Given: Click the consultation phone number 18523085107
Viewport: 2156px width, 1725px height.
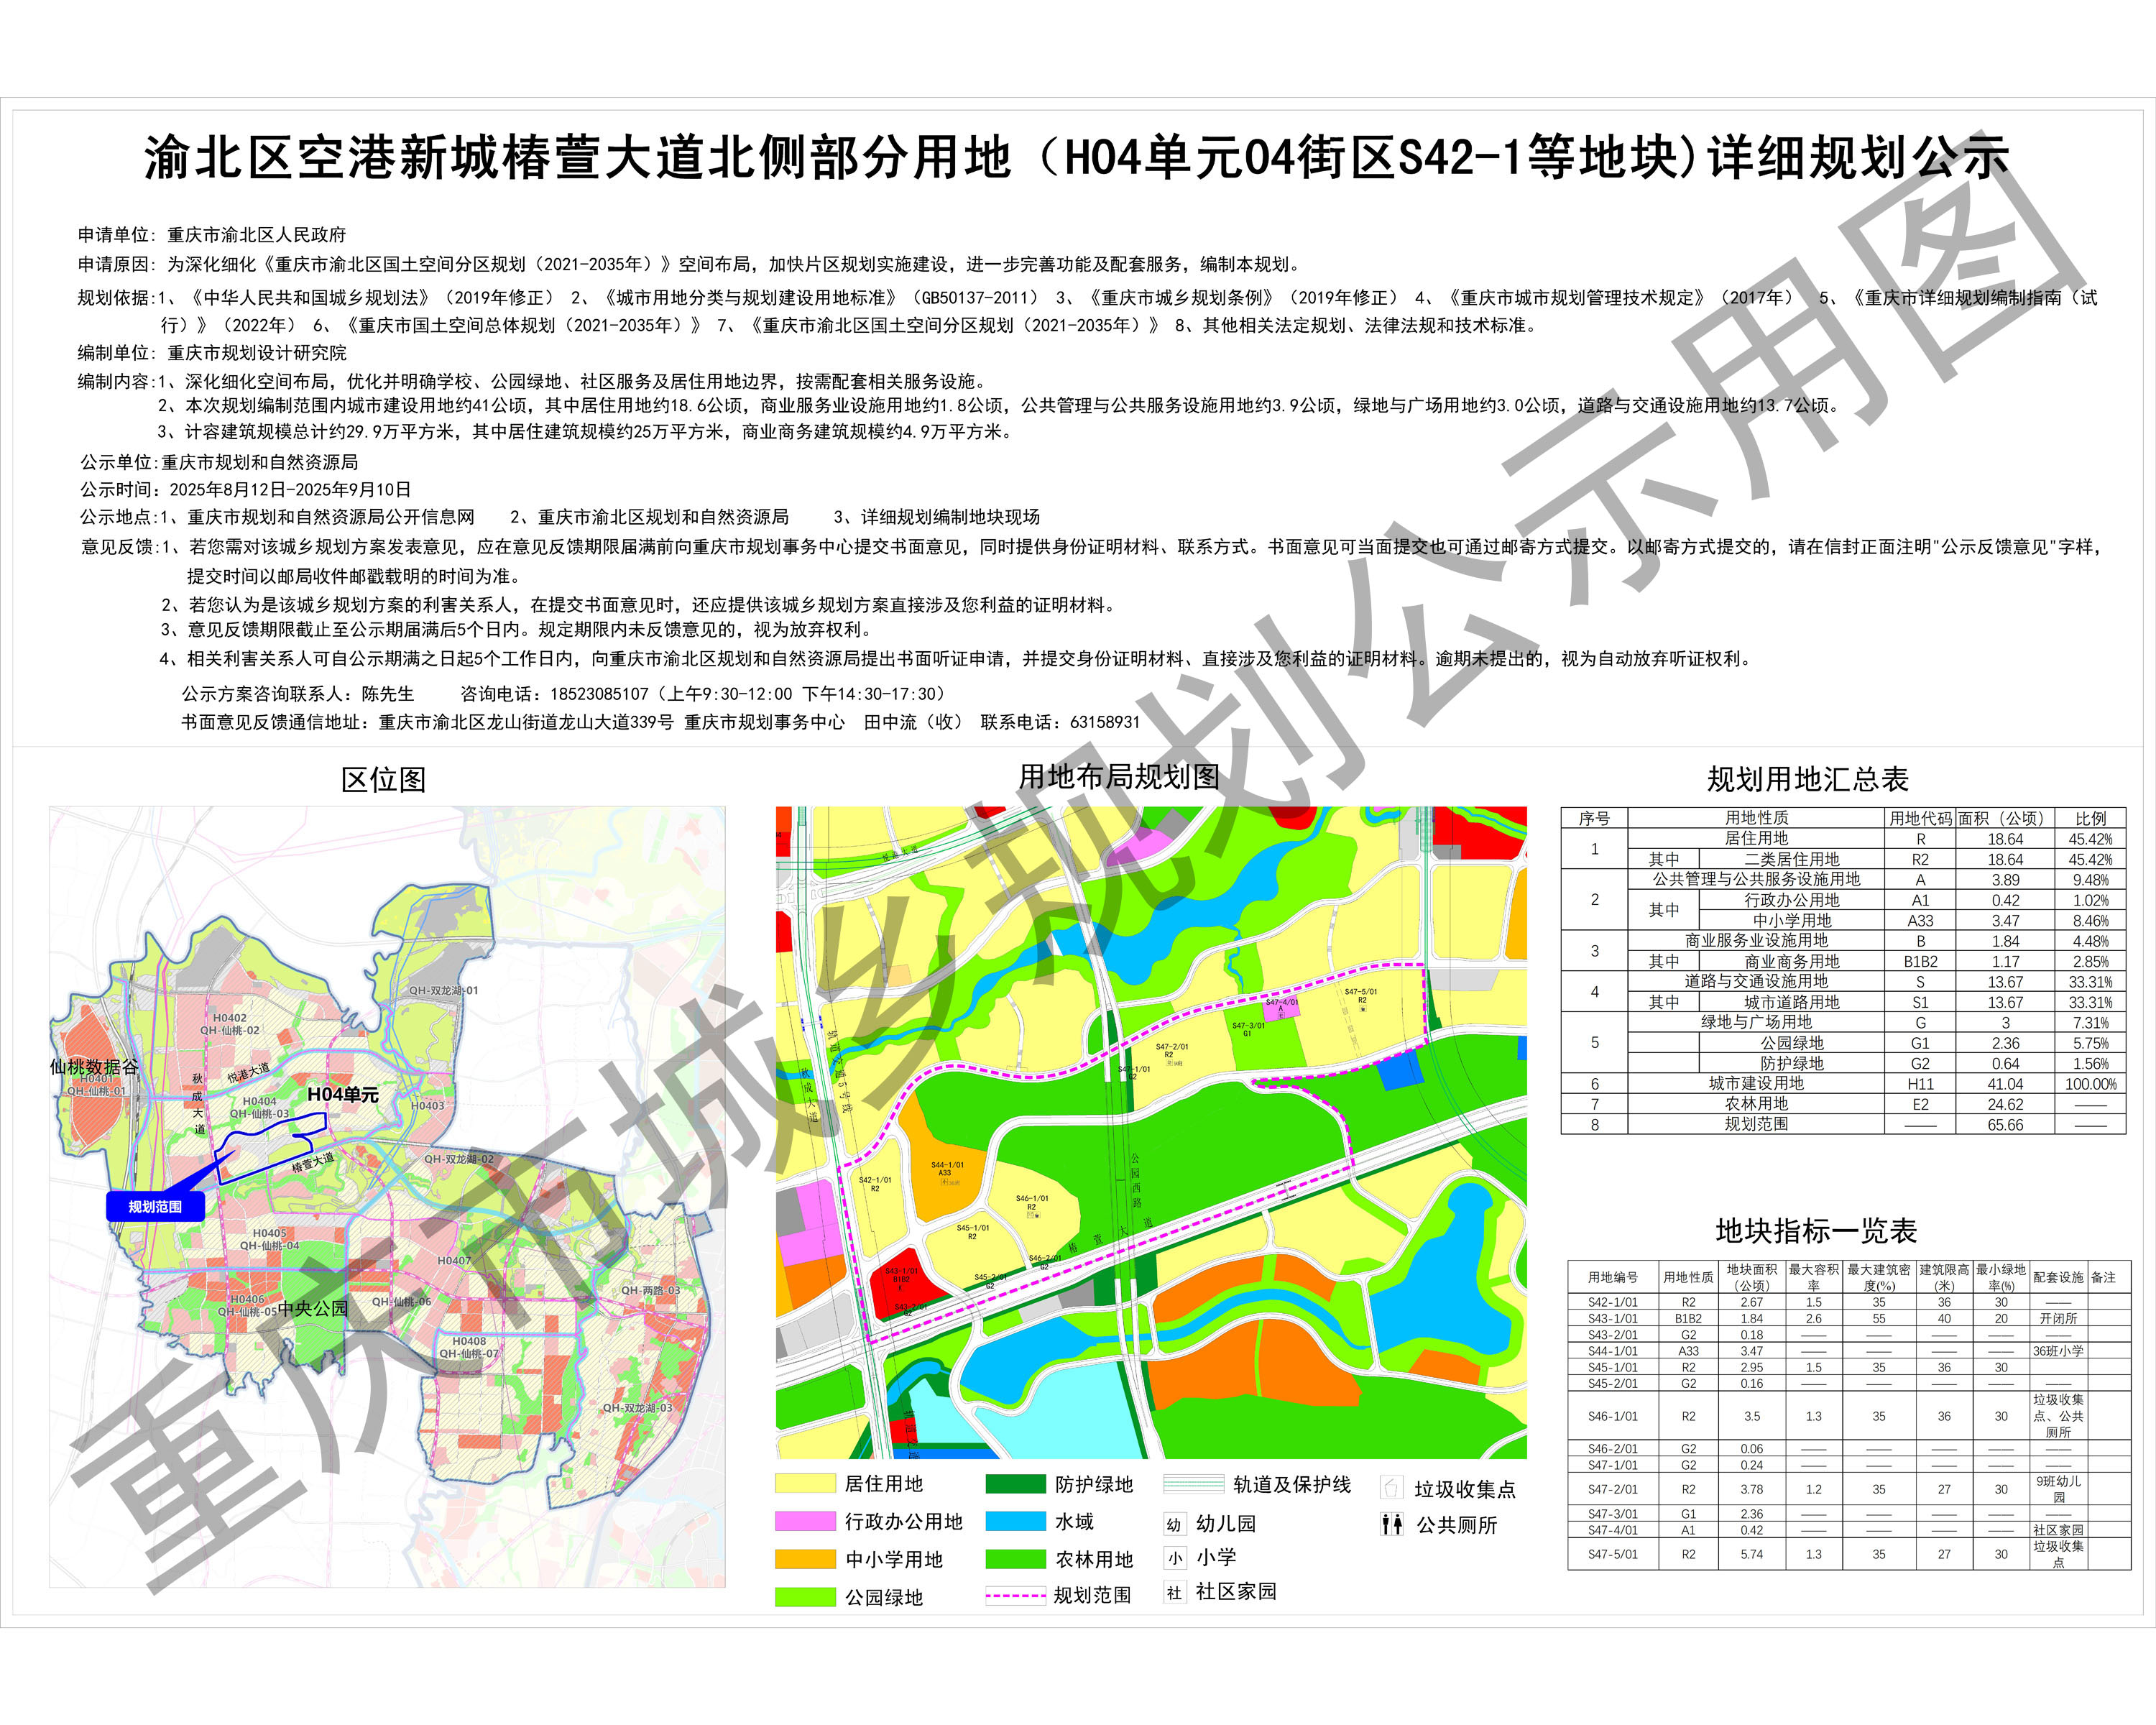Looking at the screenshot, I should (599, 694).
